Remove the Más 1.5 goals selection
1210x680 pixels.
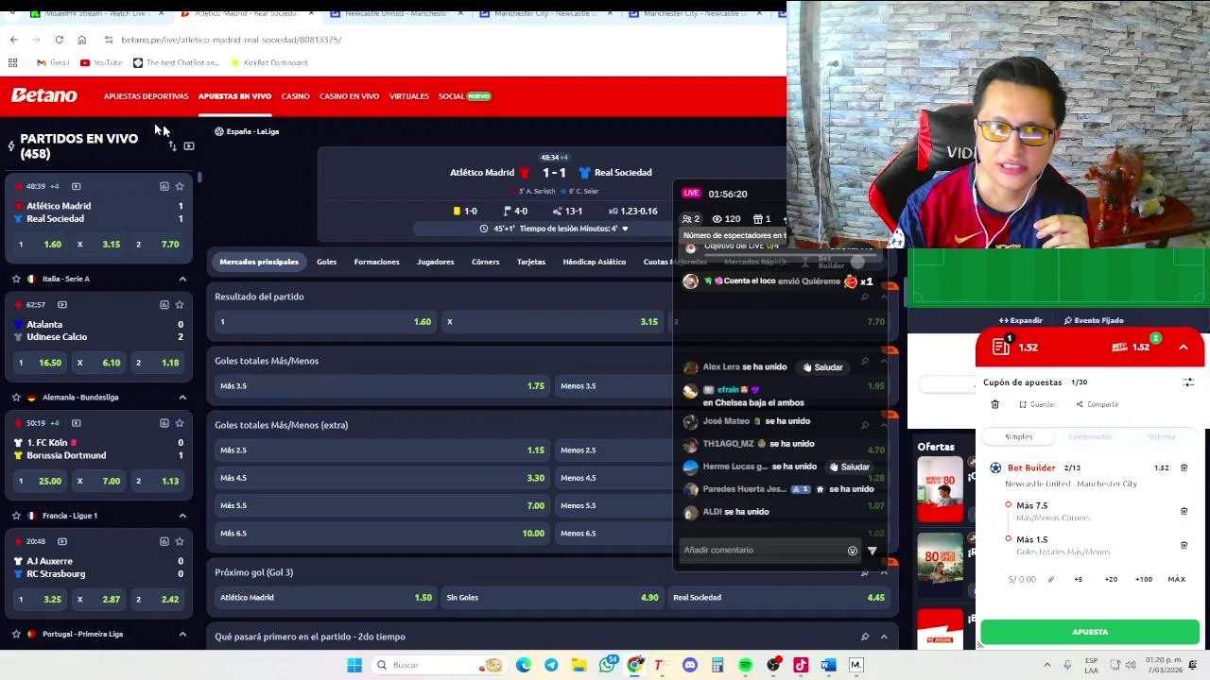1184,545
